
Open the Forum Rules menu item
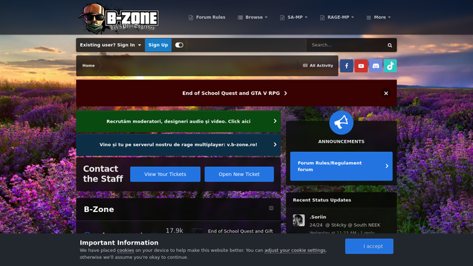207,17
